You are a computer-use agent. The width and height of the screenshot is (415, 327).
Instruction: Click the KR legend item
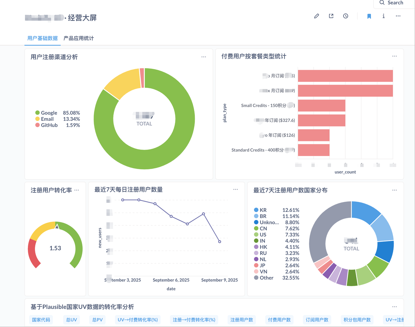tap(260, 210)
